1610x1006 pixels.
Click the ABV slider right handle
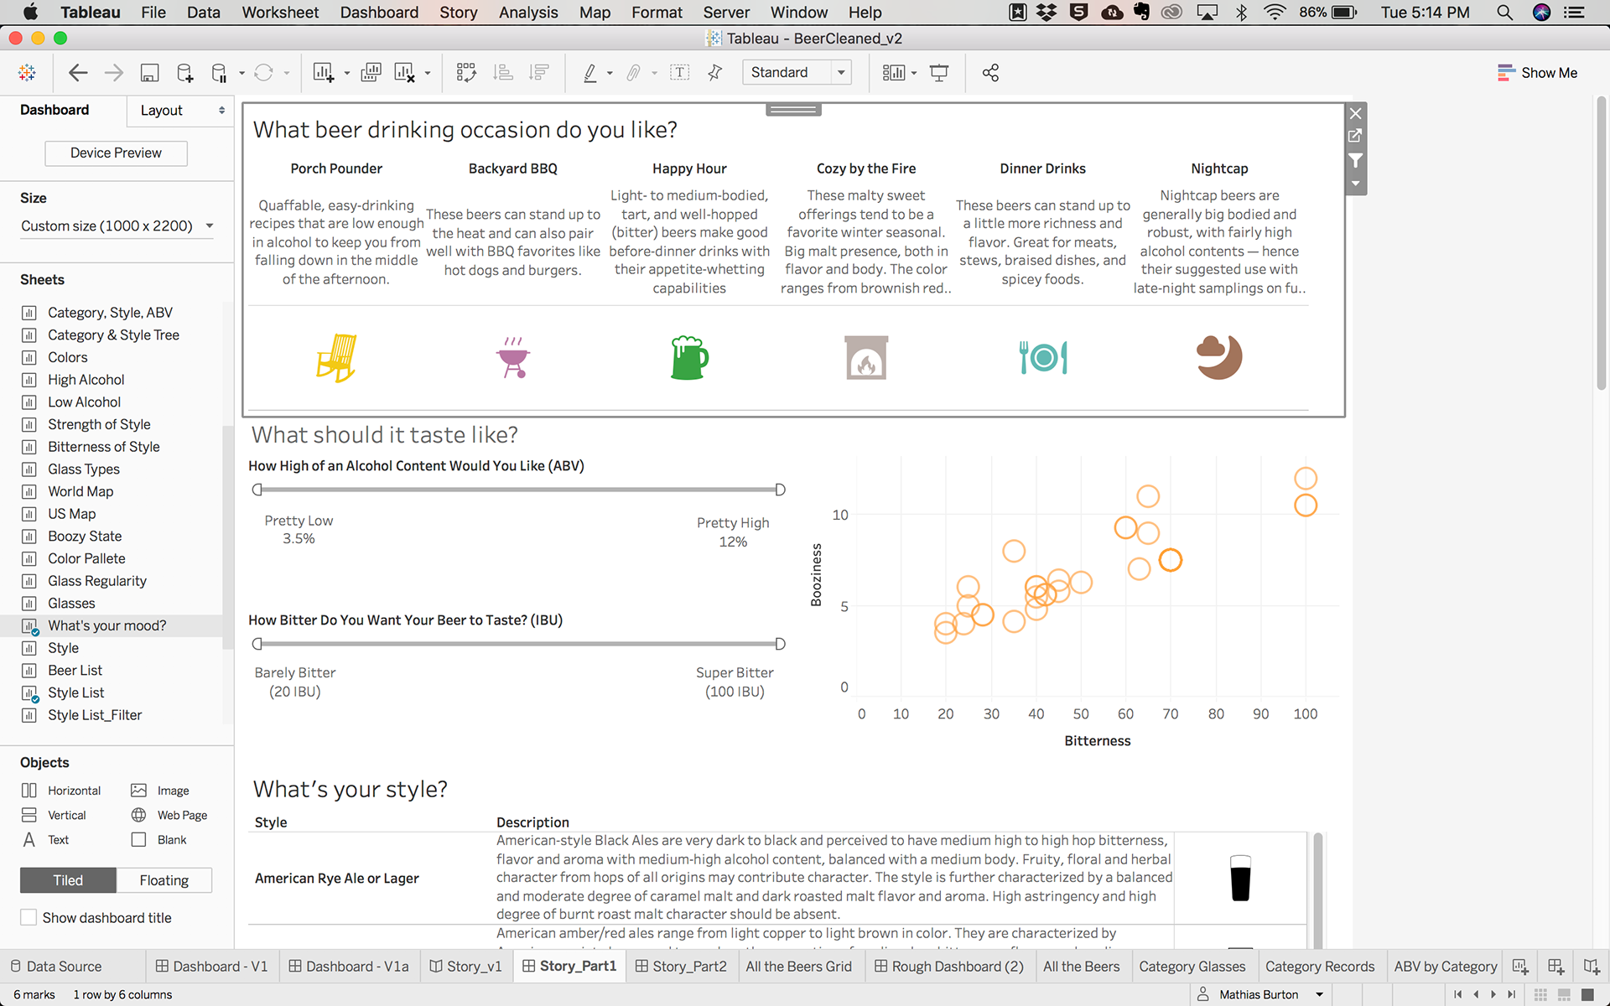(x=780, y=490)
